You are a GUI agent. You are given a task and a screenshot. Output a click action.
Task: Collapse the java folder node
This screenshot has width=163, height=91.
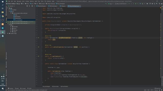[9, 11]
